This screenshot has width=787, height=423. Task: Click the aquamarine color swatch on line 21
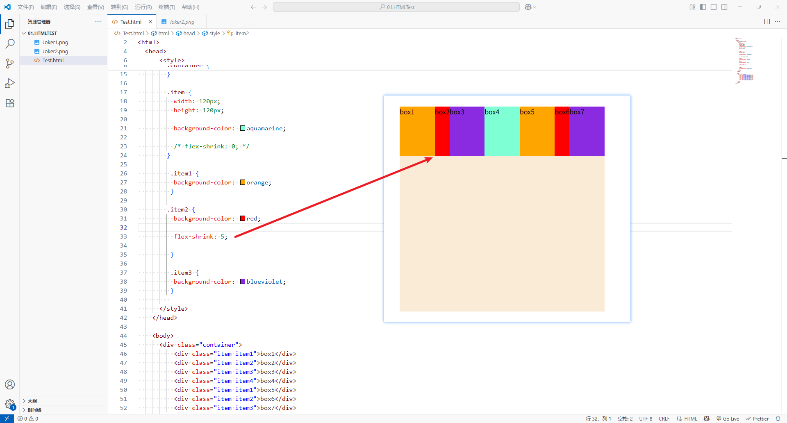point(243,128)
